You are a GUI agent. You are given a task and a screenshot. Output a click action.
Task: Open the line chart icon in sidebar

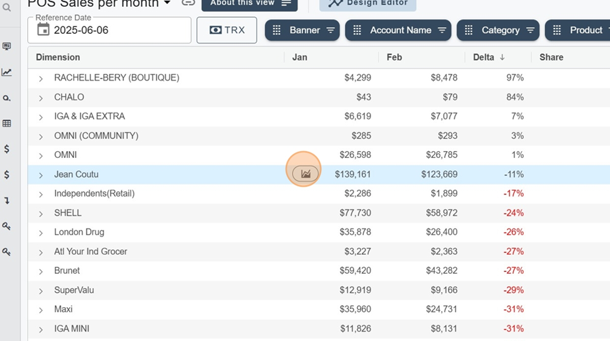[x=7, y=72]
